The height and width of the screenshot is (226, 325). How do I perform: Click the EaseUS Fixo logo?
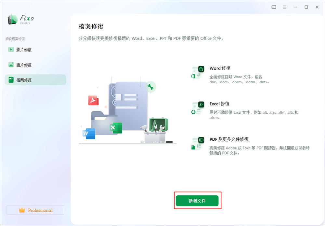[x=20, y=20]
